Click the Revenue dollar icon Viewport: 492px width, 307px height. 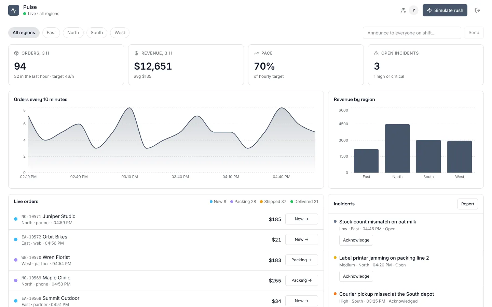[136, 53]
